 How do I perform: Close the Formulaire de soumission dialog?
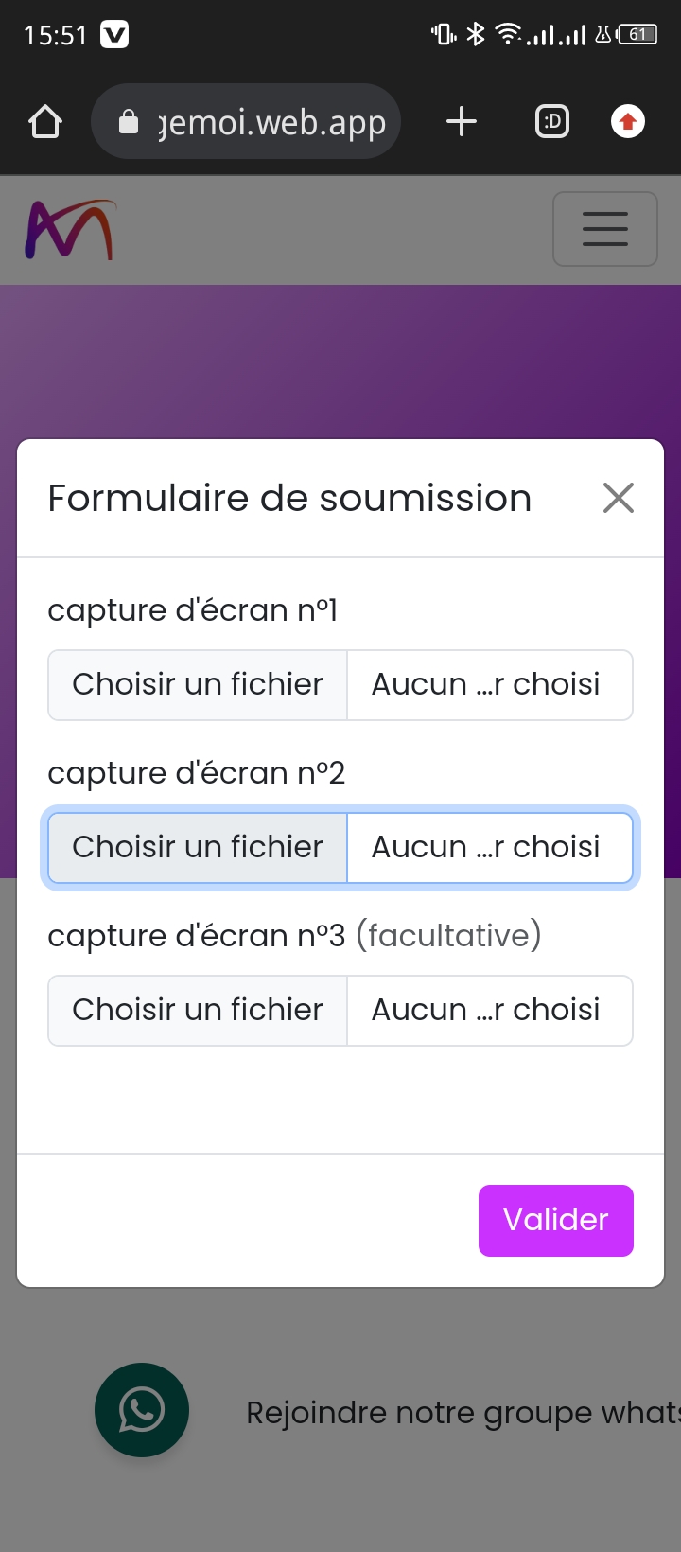tap(619, 498)
